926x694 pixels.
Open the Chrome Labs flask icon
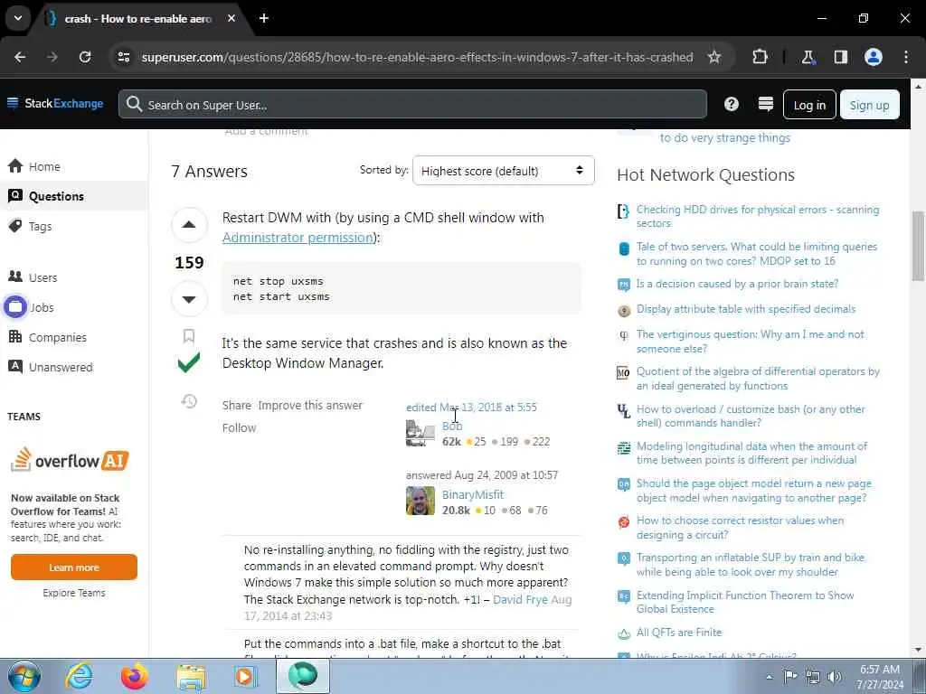[x=808, y=57]
